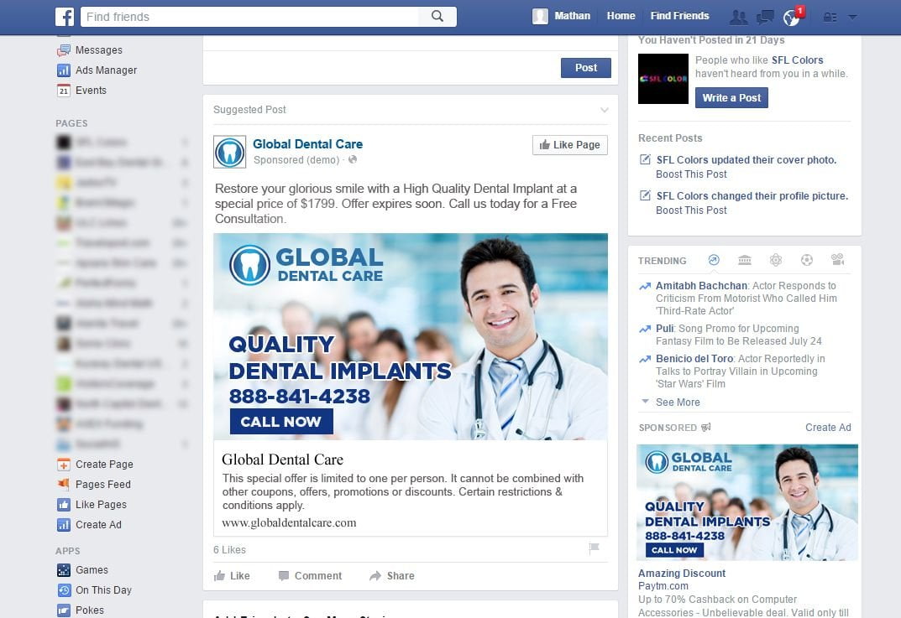901x618 pixels.
Task: Select Sports trending tab icon
Action: point(807,260)
